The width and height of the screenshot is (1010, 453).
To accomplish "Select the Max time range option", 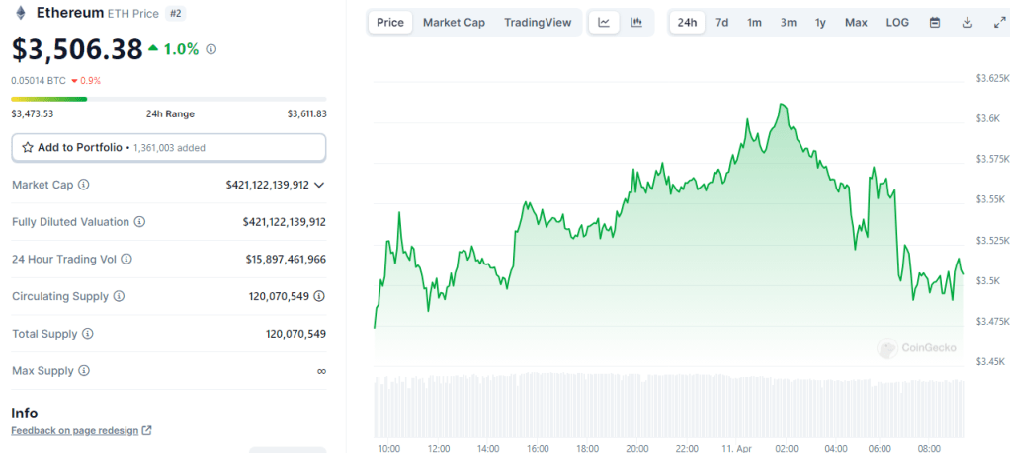I will [856, 23].
